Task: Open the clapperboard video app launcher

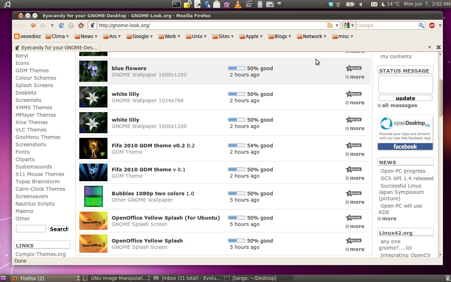Action: click(x=249, y=4)
